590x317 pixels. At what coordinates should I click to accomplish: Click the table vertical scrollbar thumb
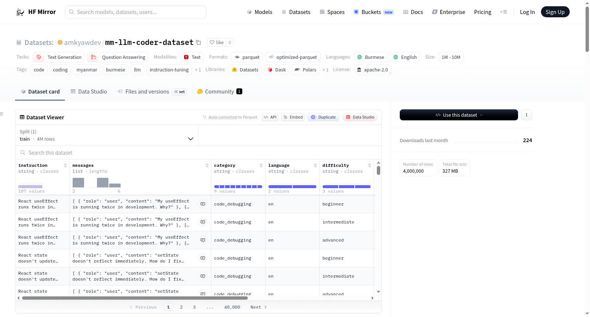378,170
